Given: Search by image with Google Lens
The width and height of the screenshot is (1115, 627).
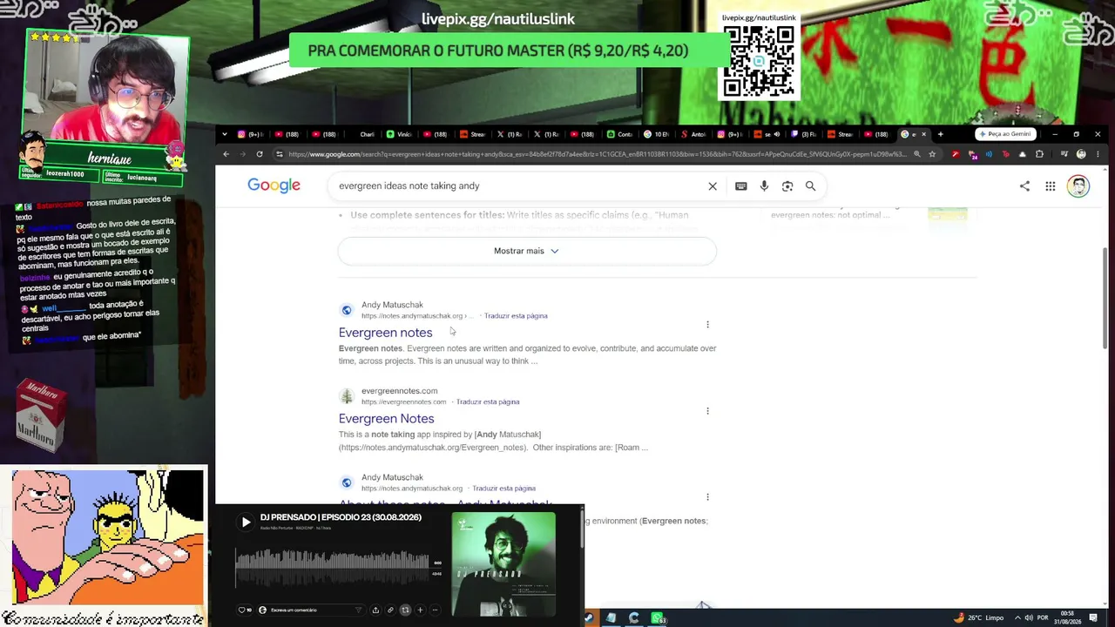Looking at the screenshot, I should pyautogui.click(x=787, y=185).
